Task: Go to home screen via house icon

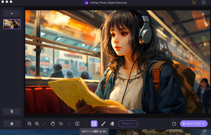Action: tap(12, 123)
